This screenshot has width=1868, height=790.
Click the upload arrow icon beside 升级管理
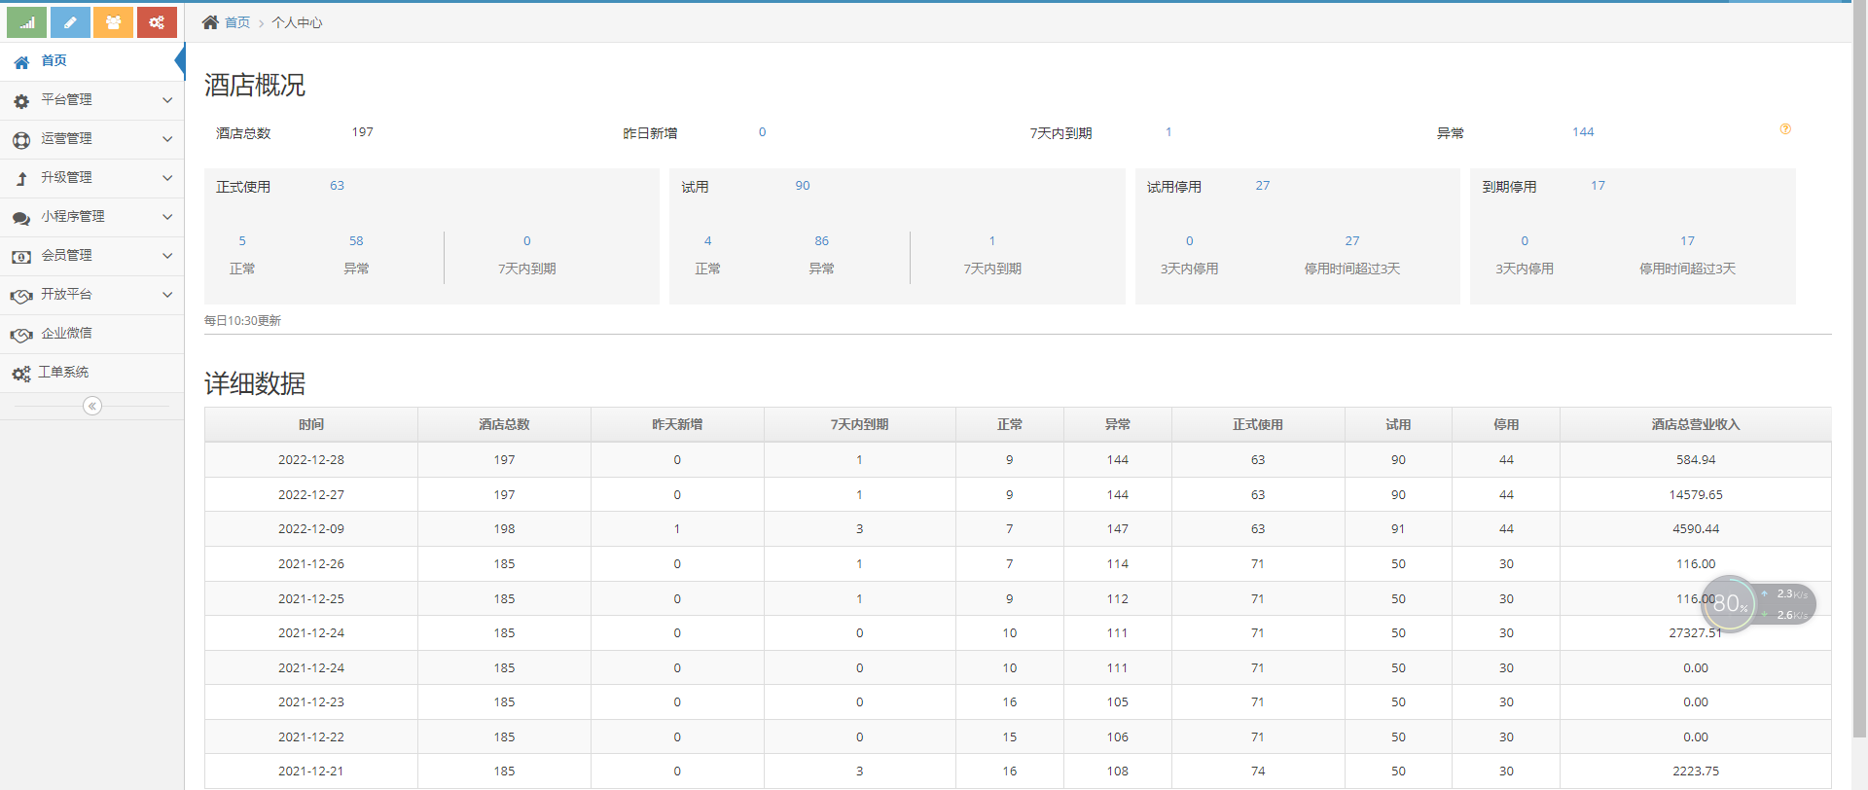pos(21,179)
